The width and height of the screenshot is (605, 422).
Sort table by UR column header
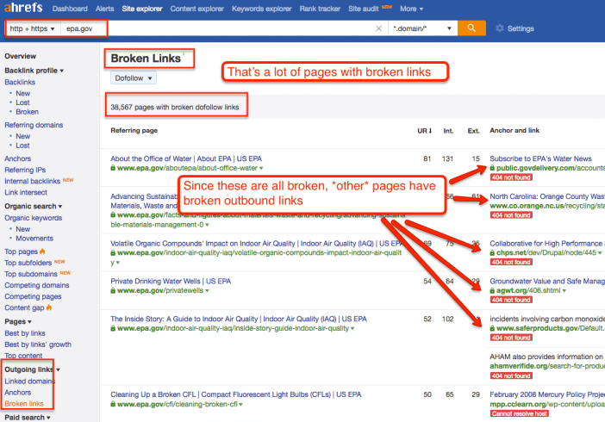coord(424,131)
